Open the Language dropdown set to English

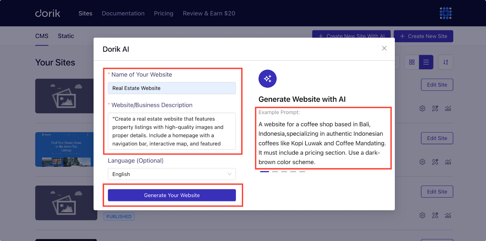tap(172, 174)
